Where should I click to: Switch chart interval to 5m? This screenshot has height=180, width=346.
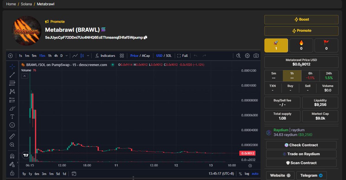point(34,56)
